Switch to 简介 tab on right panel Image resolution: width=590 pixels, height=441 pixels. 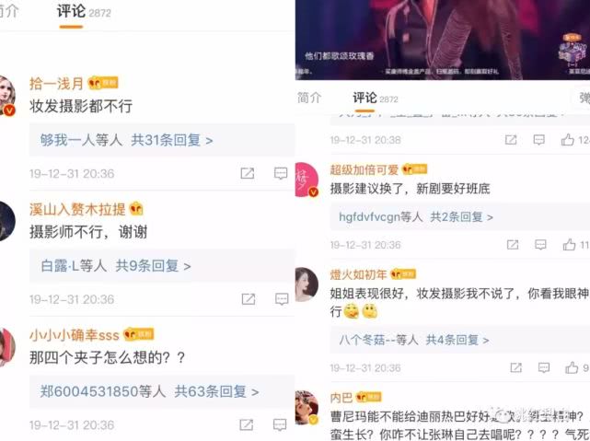coord(309,98)
